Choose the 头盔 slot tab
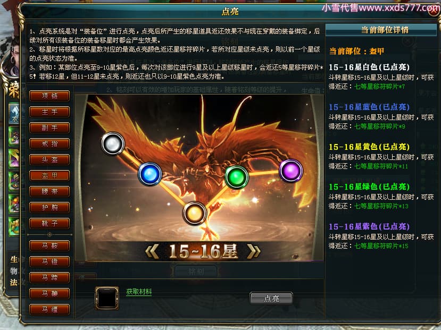441x330 pixels. (x=49, y=159)
